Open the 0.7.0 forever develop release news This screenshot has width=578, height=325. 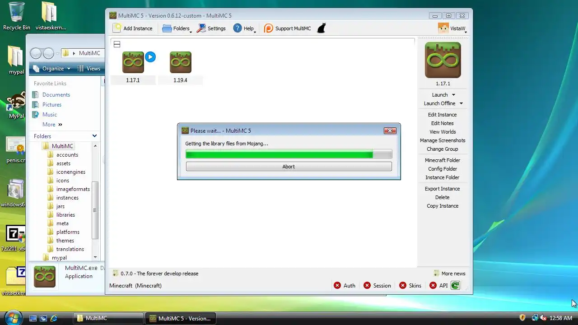pyautogui.click(x=155, y=274)
